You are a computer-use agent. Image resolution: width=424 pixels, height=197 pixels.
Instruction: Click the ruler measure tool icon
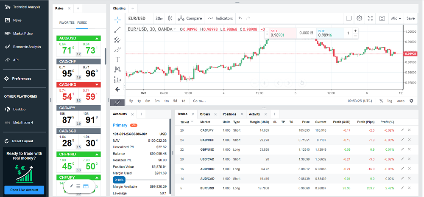(x=117, y=103)
